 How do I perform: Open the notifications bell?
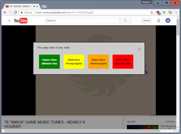[x=159, y=21]
